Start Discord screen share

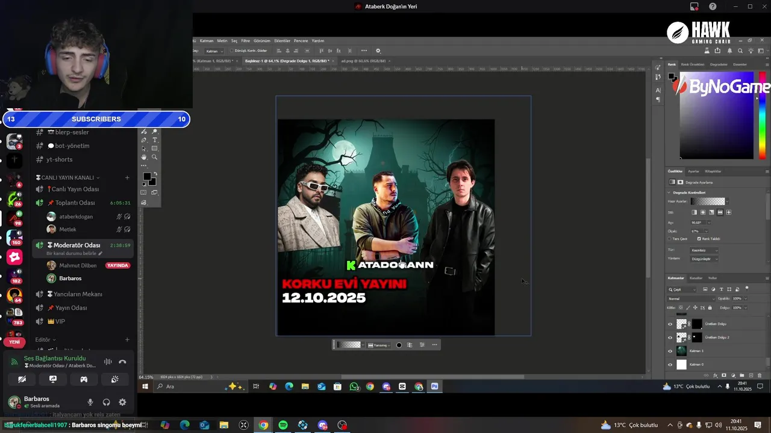(x=53, y=379)
